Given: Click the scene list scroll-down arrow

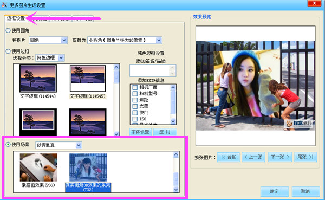Looking at the screenshot, I should point(176,189).
